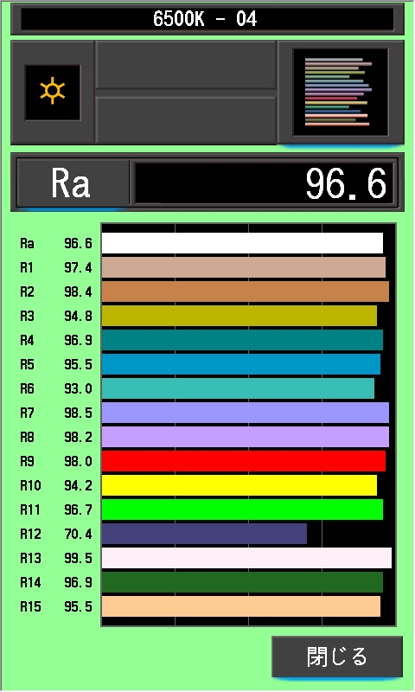
Task: Click the 98.4 value for R2
Action: click(78, 292)
